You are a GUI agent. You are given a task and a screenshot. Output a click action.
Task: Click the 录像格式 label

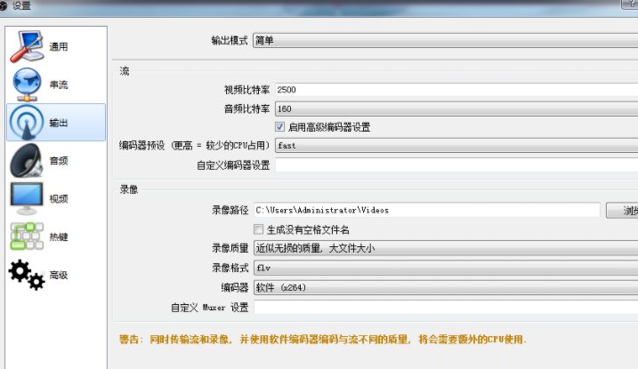(x=230, y=268)
